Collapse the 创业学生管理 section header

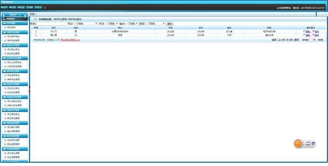click(15, 84)
